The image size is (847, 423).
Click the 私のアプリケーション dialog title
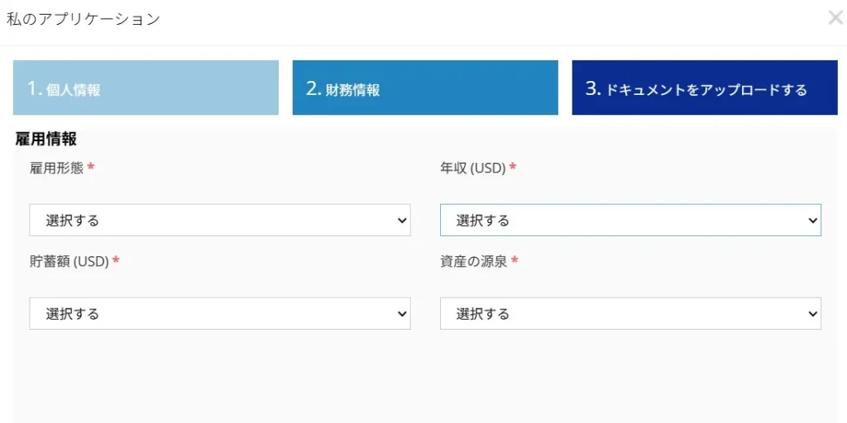coord(83,19)
